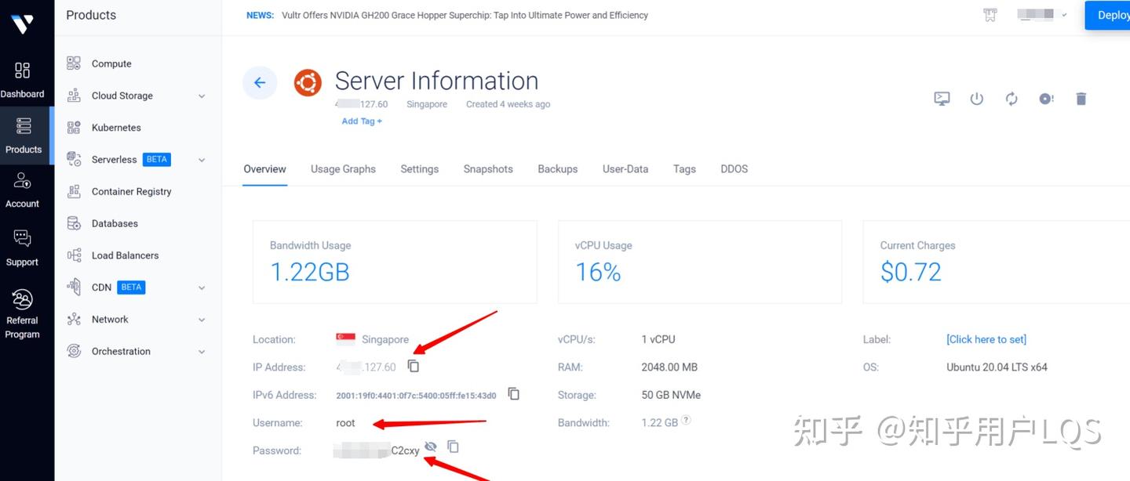
Task: Open the Account sidebar icon
Action: (x=23, y=181)
